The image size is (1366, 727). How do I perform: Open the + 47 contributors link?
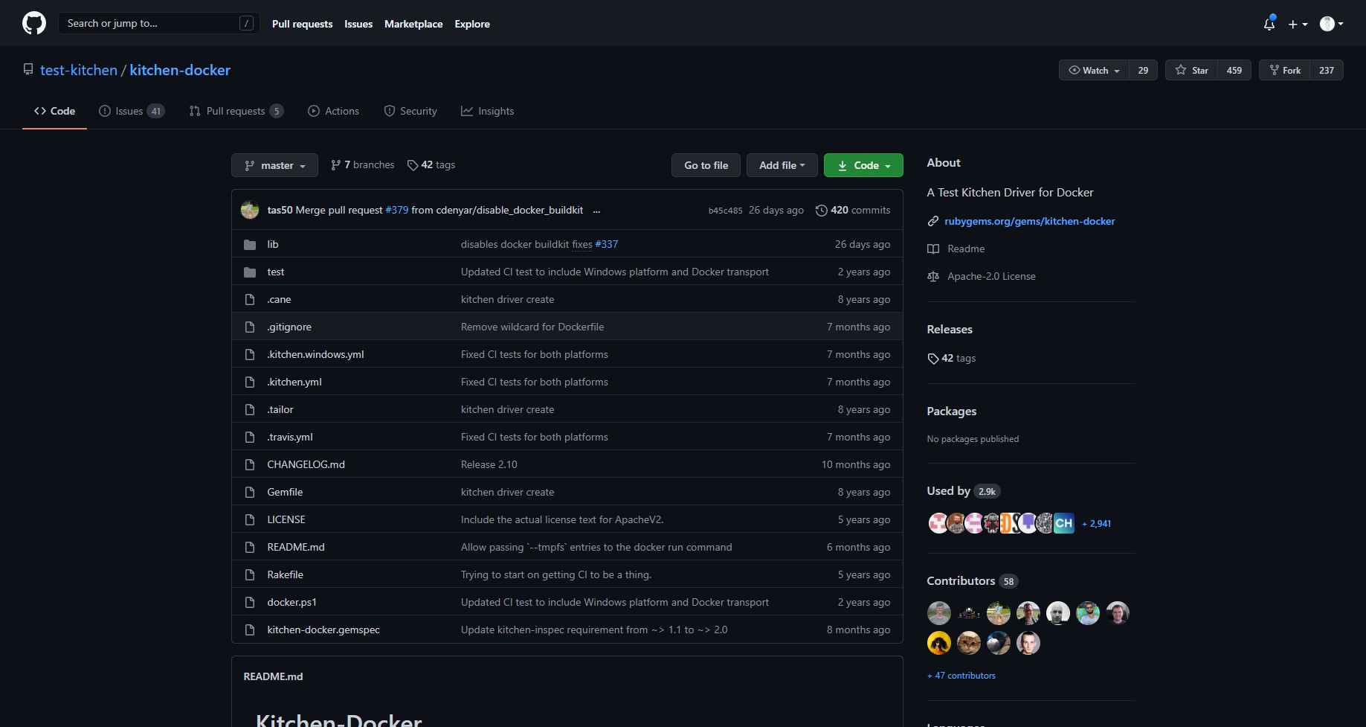tap(961, 676)
